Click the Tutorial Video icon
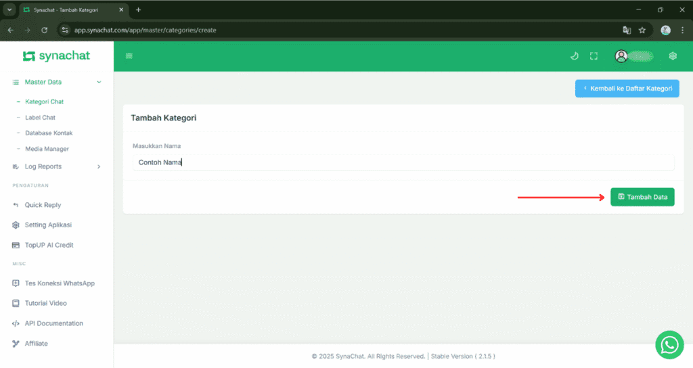The width and height of the screenshot is (693, 368). [x=16, y=303]
